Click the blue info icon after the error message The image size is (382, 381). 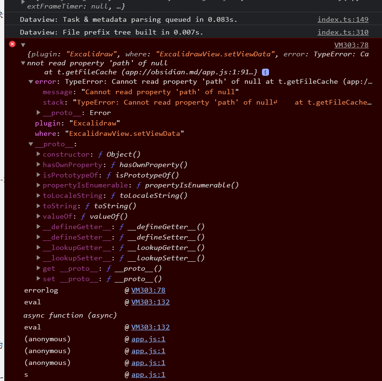point(265,72)
